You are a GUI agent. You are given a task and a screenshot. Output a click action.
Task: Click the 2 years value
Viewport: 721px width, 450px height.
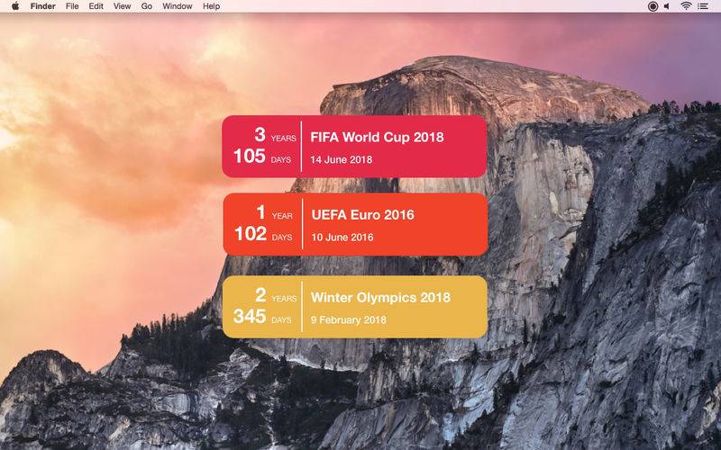pyautogui.click(x=260, y=295)
